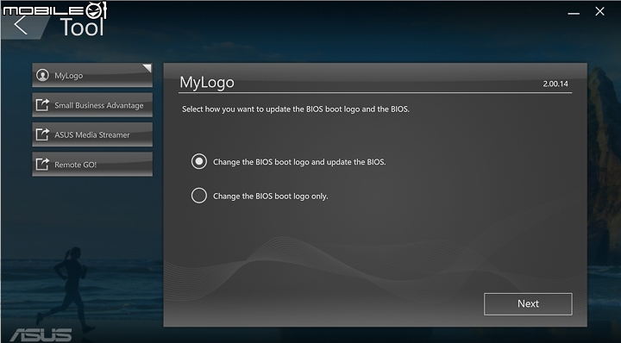Click the 'Select how you want to update' instruction text

coord(296,109)
